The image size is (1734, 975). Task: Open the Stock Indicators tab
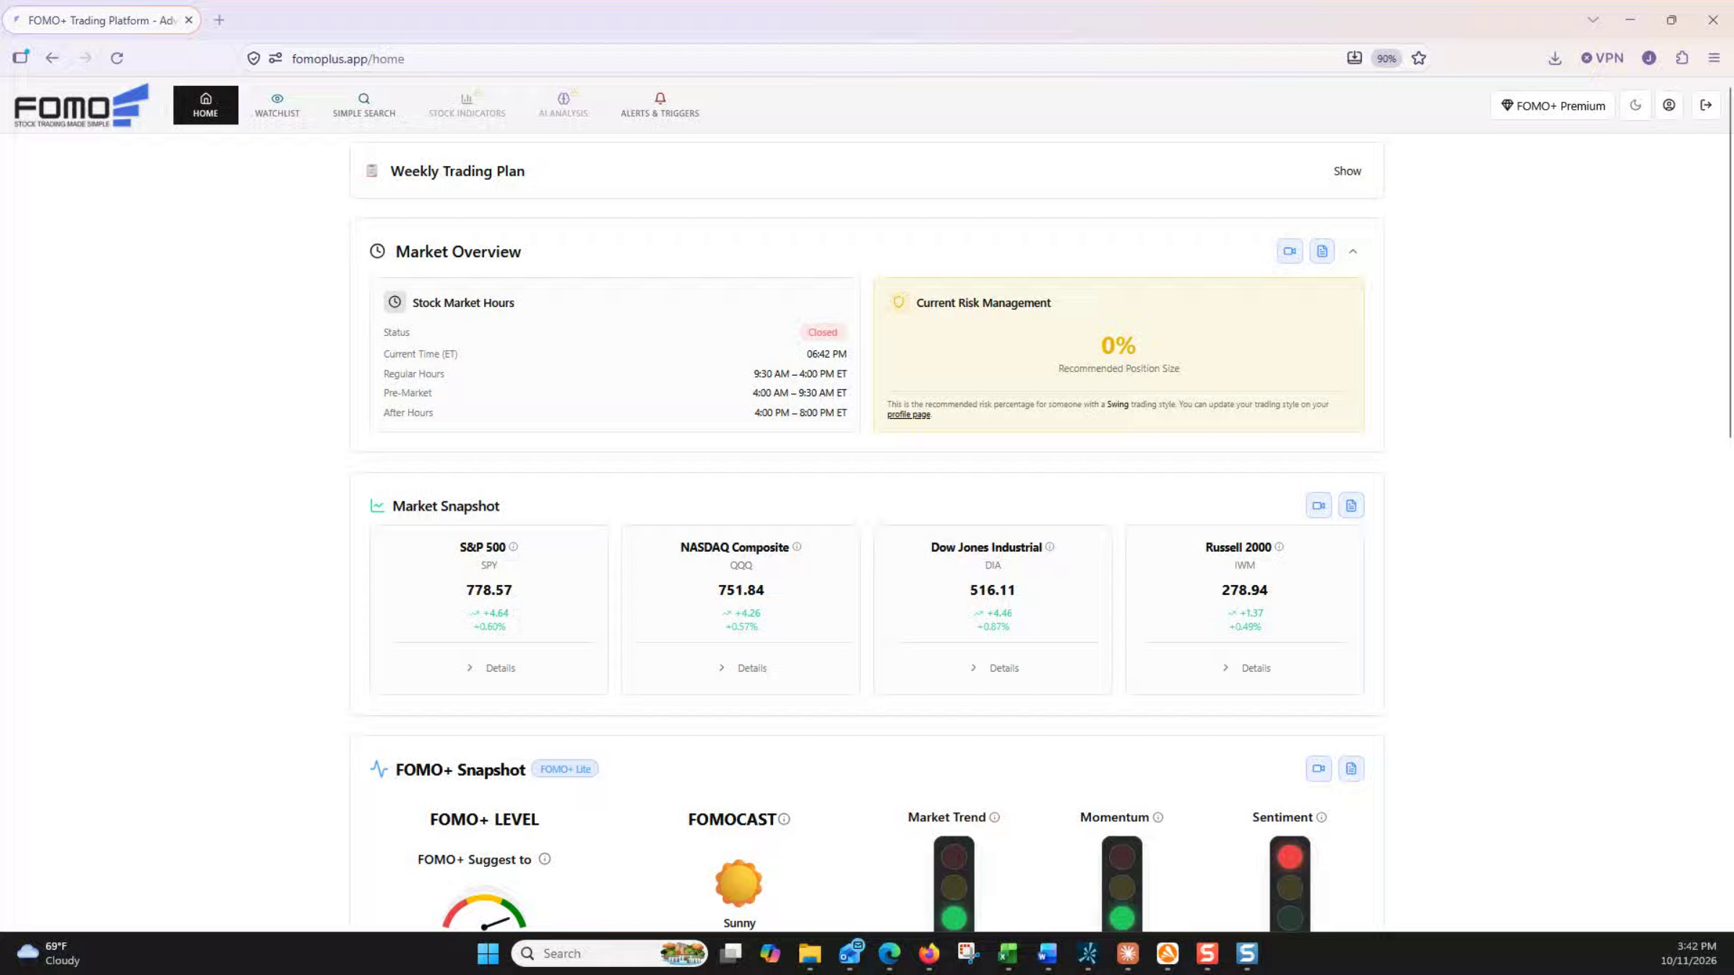[467, 105]
